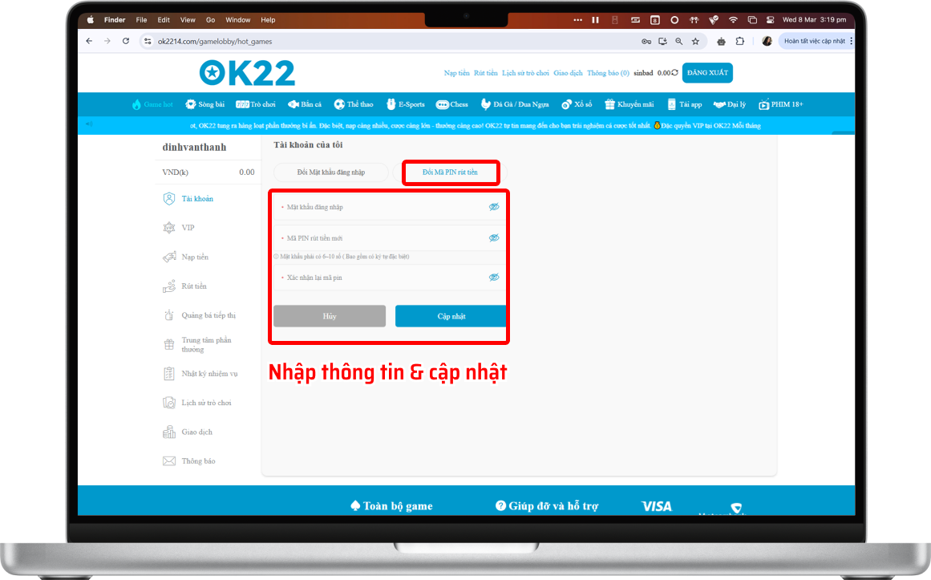Click the Bắn cá fish icon

pyautogui.click(x=293, y=104)
